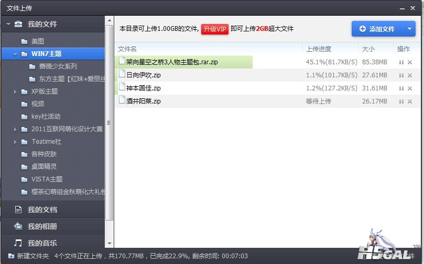Pause upload of 日向伊吹.zip
The width and height of the screenshot is (424, 264).
[401, 75]
